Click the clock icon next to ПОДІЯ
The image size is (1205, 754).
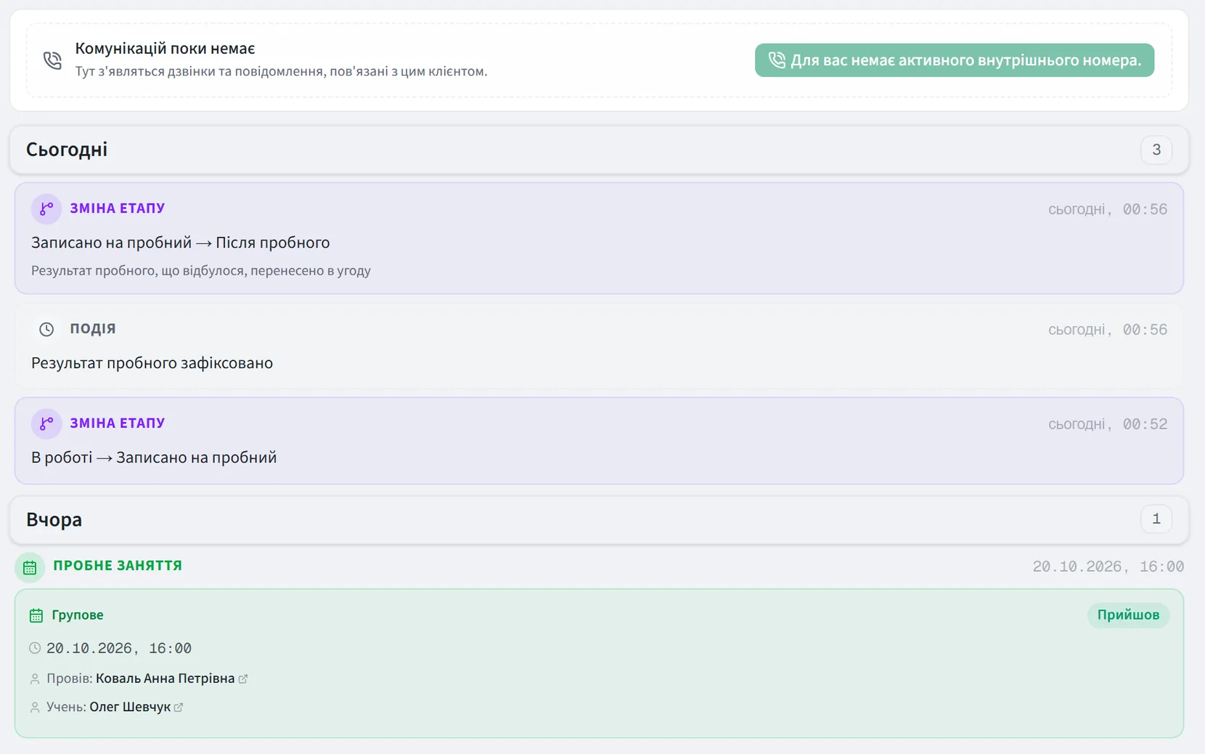click(x=46, y=330)
